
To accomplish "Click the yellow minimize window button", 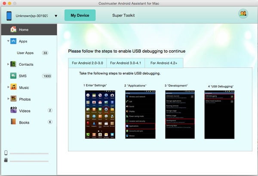I will pos(9,3).
